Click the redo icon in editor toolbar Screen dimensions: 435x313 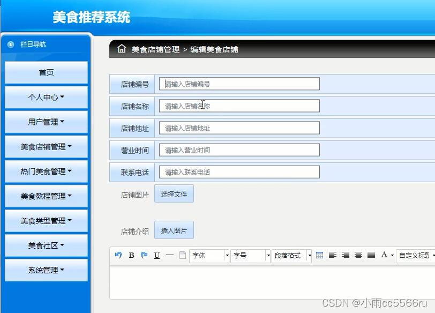coord(144,255)
